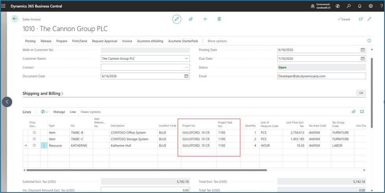Open the Request Approval menu
This screenshot has width=385, height=193.
pos(105,41)
